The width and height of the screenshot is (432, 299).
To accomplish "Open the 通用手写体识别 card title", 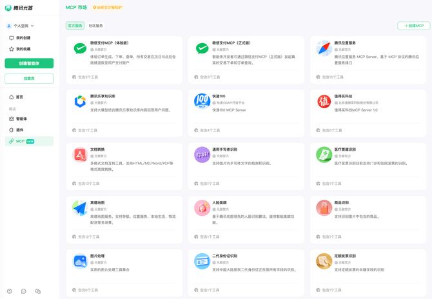I will tap(225, 149).
